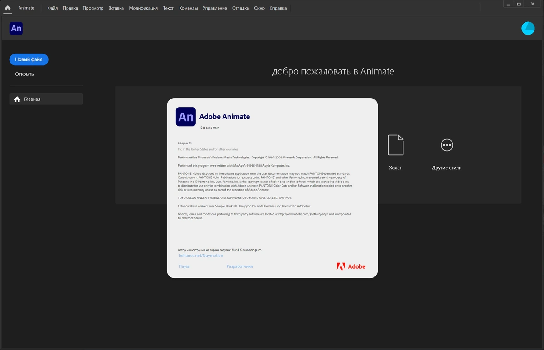Open the Отладка menu

click(x=240, y=8)
